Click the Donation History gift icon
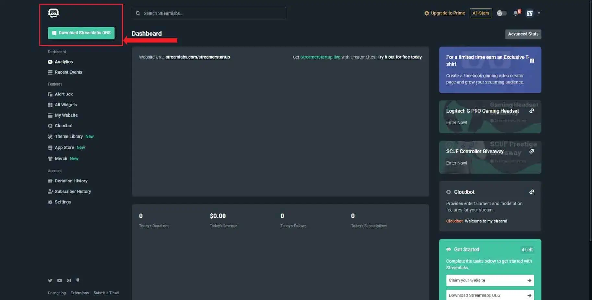 click(50, 181)
